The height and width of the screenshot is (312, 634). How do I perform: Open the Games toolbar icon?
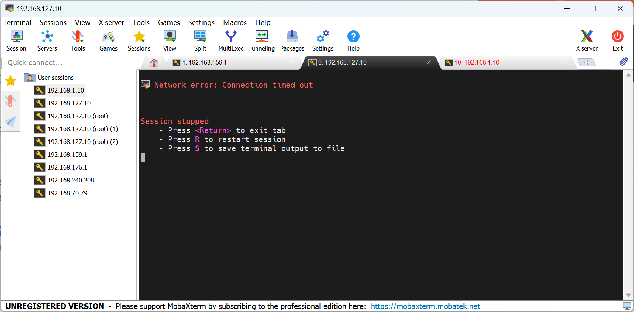point(108,41)
